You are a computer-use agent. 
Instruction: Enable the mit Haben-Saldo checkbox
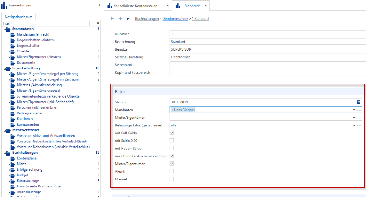click(x=171, y=148)
